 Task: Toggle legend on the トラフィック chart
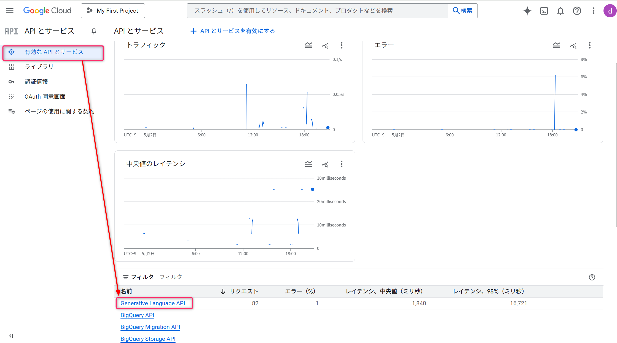tap(308, 45)
